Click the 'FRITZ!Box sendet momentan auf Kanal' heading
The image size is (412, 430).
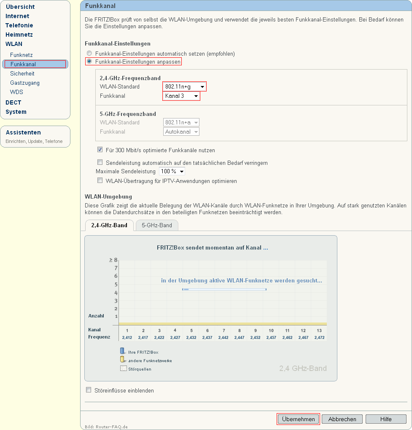point(212,247)
